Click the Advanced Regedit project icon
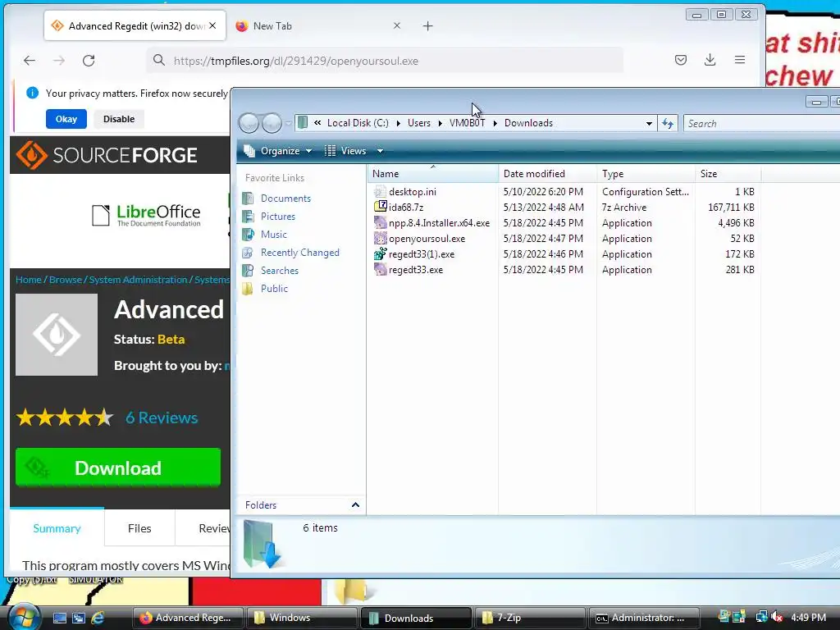Screen dimensions: 840x630 click(x=57, y=335)
